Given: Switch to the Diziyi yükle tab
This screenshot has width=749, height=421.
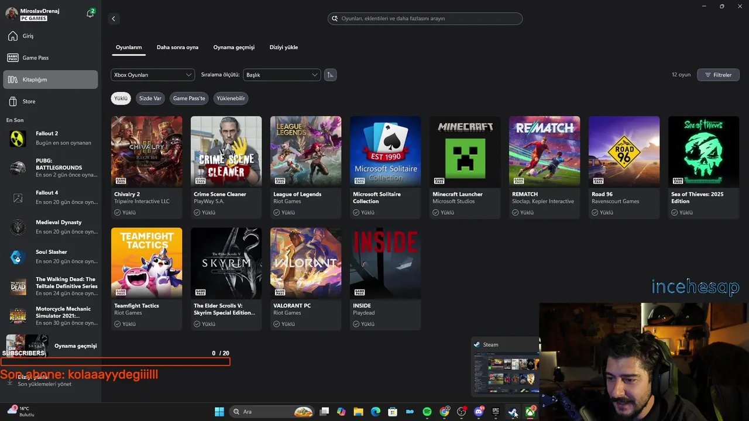Looking at the screenshot, I should coord(284,47).
